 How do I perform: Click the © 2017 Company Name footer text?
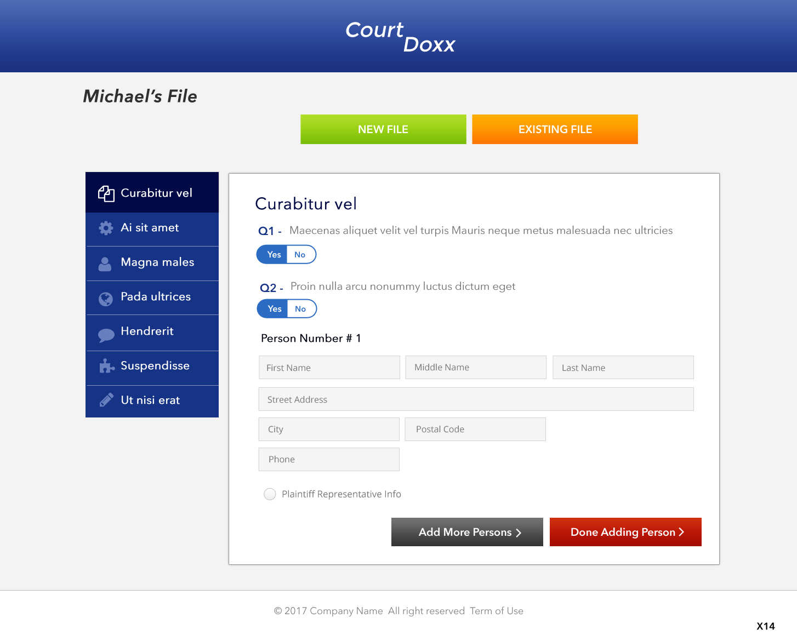(x=328, y=611)
